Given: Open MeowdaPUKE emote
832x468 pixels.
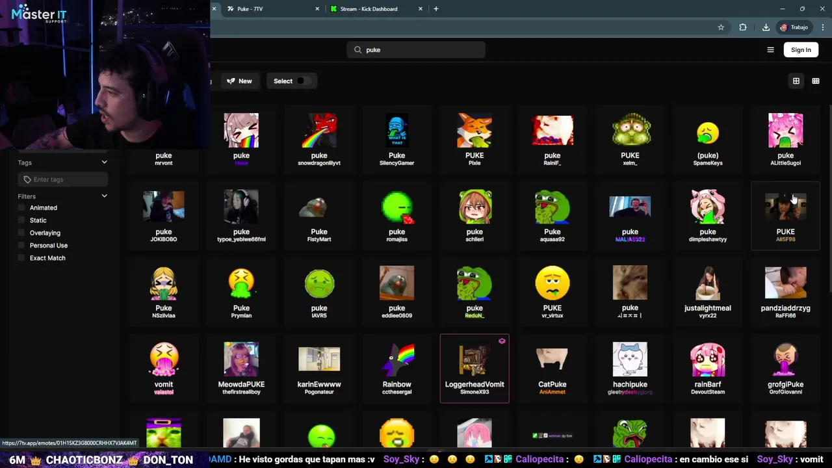Looking at the screenshot, I should coord(241,369).
